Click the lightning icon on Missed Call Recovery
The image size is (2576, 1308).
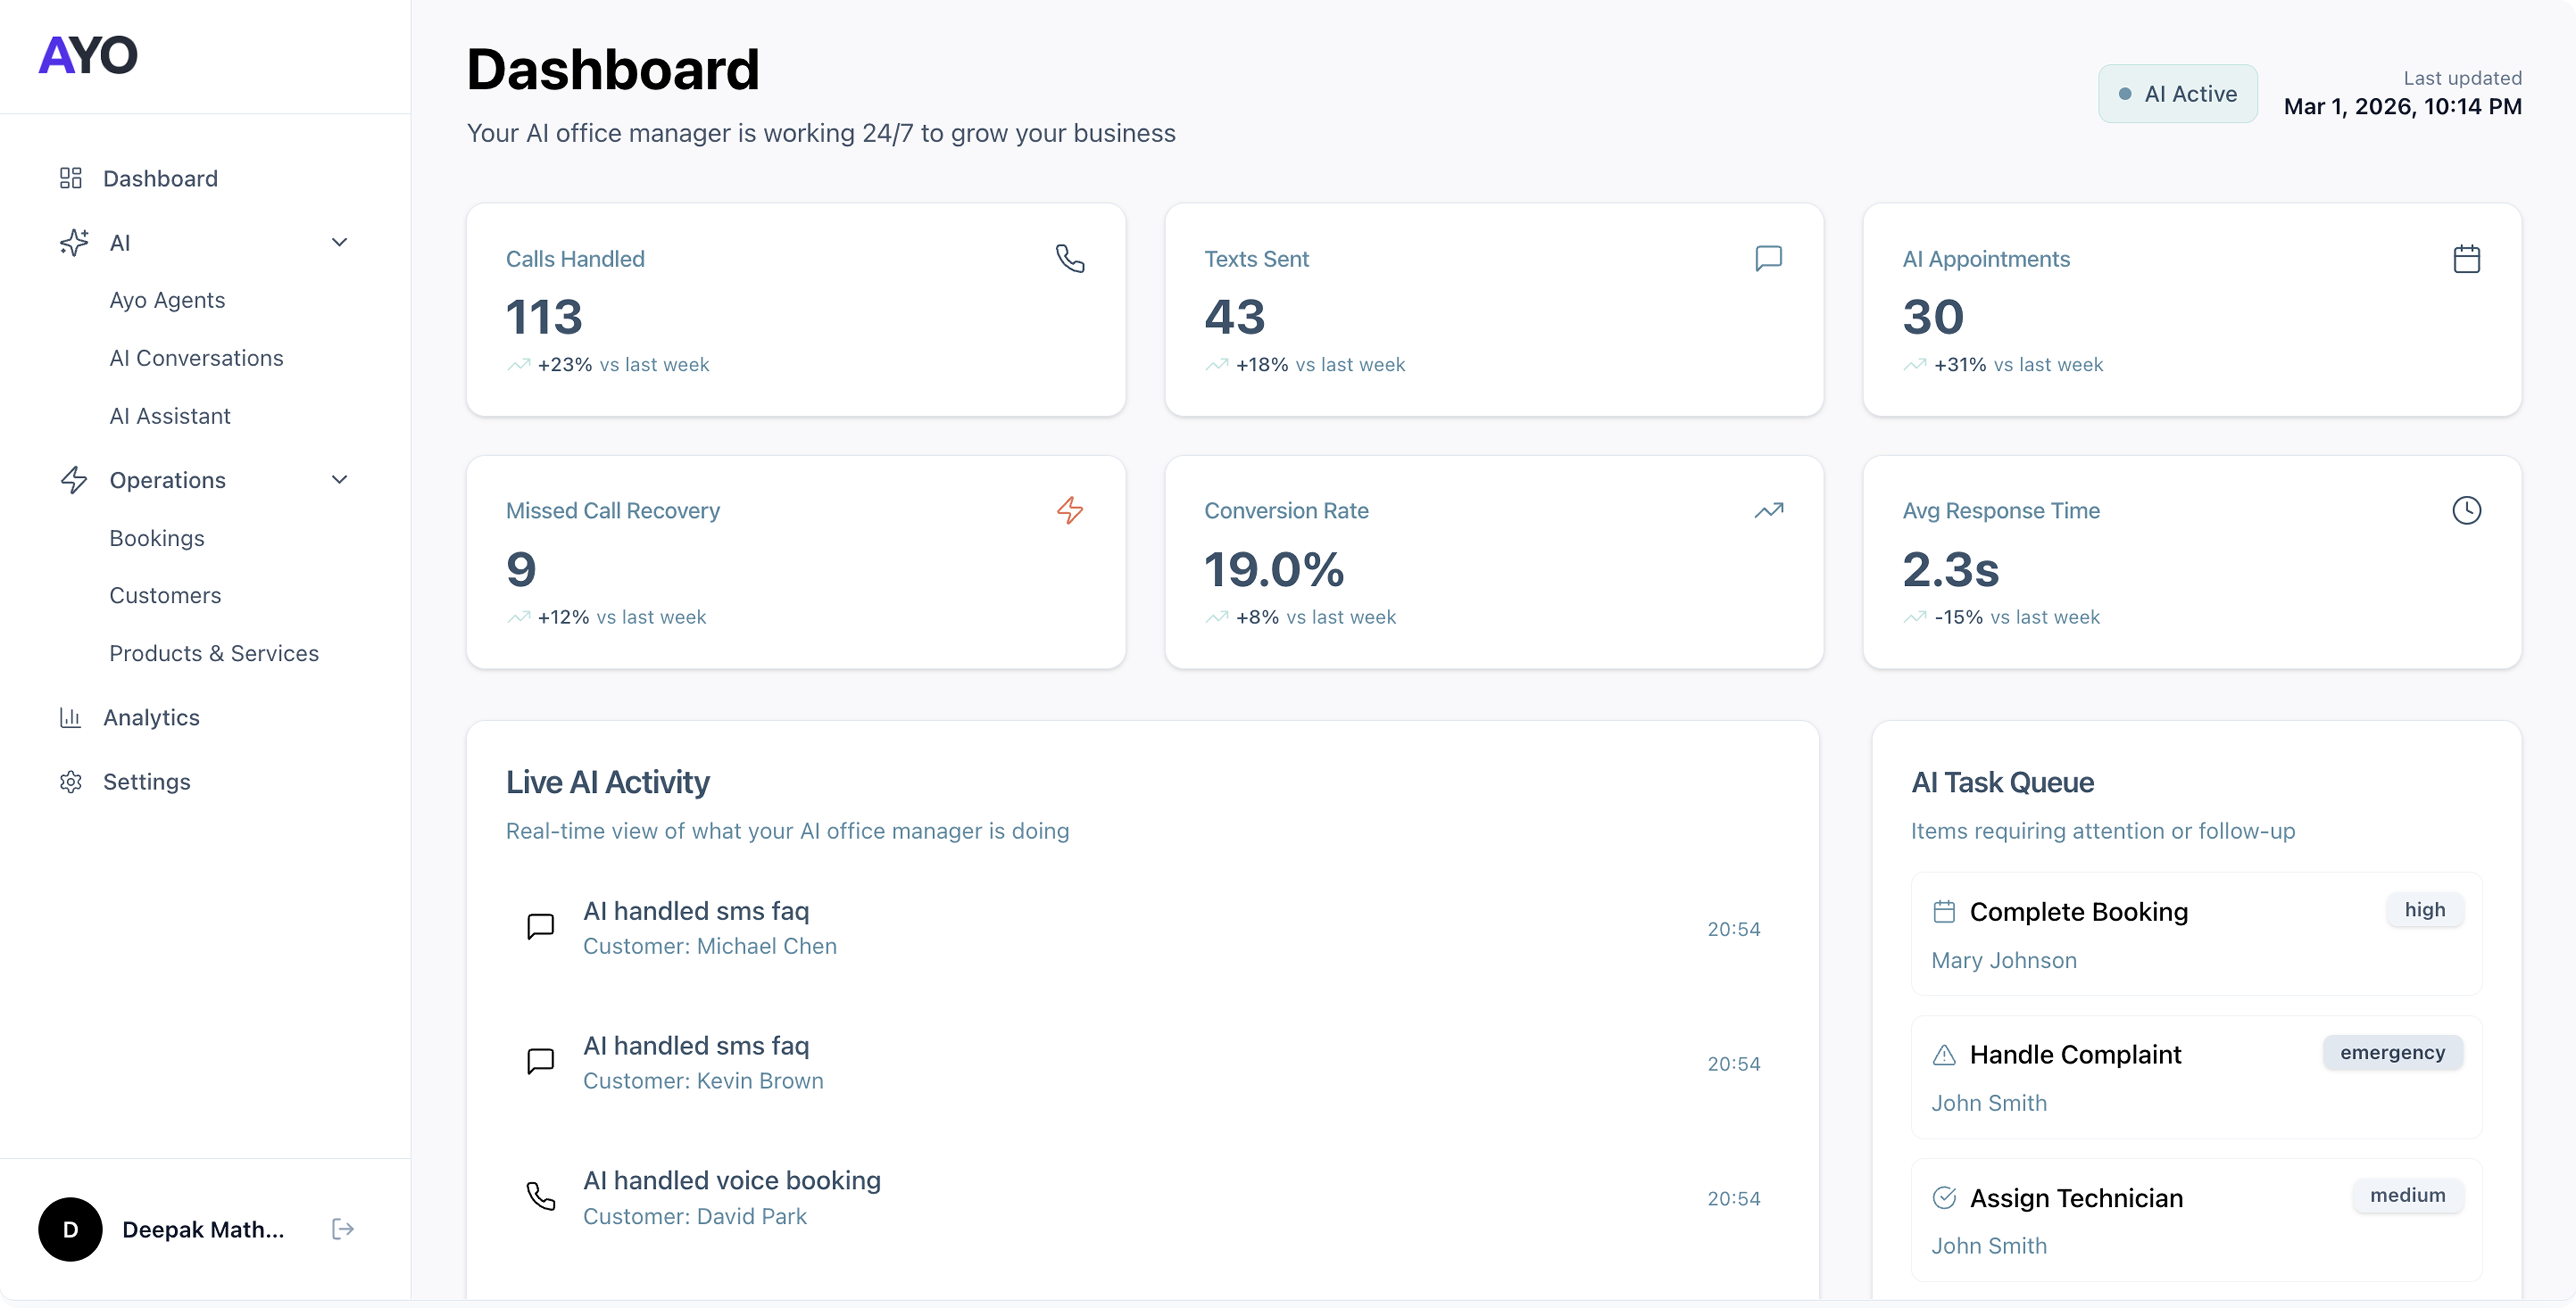(x=1070, y=511)
